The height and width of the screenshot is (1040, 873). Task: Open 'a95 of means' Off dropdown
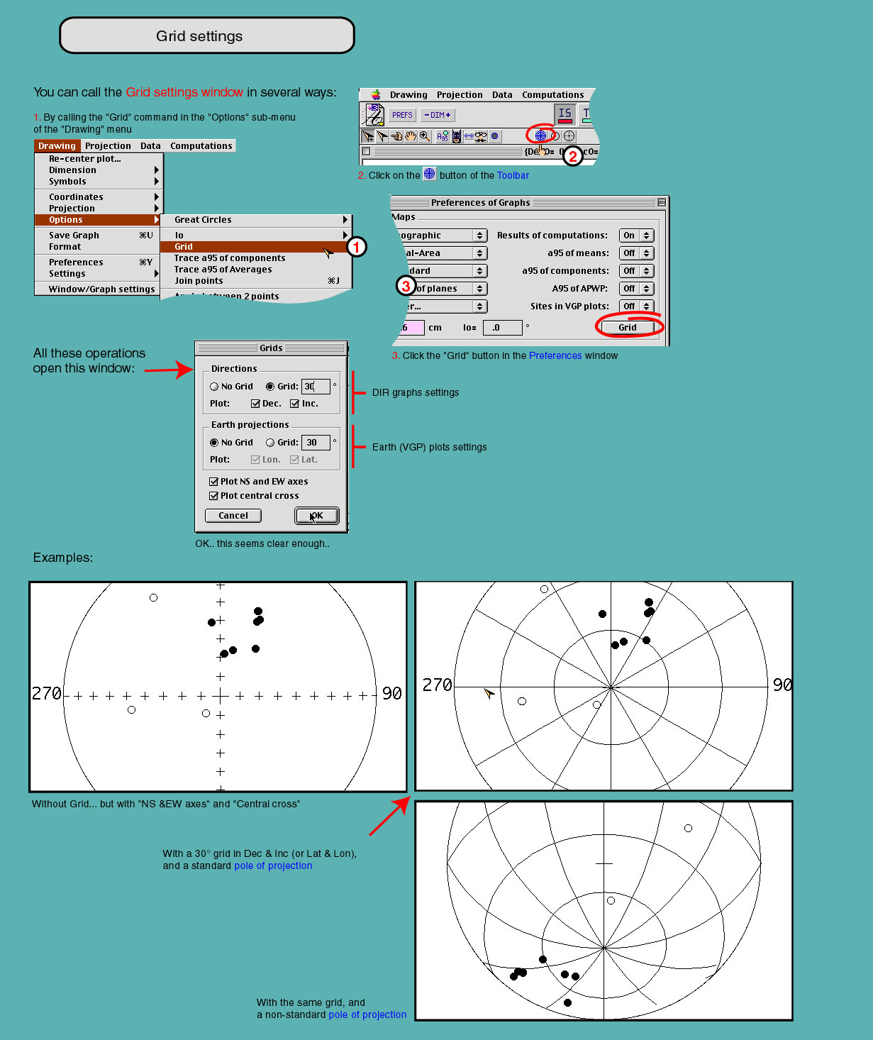pyautogui.click(x=637, y=253)
